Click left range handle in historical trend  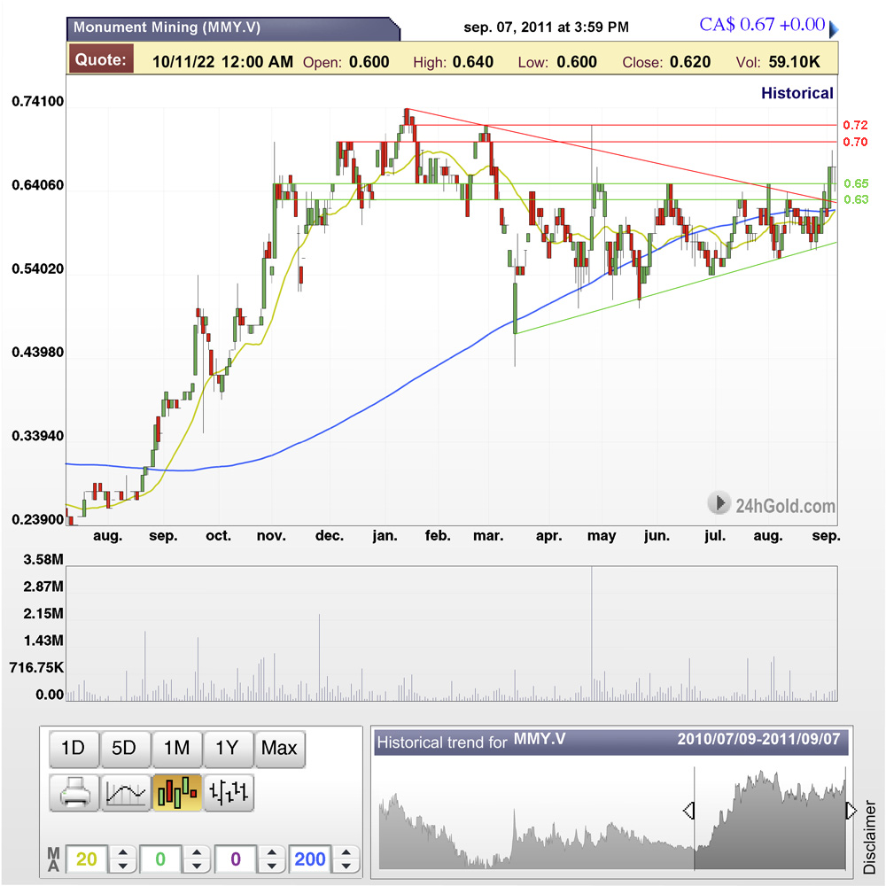pos(688,811)
